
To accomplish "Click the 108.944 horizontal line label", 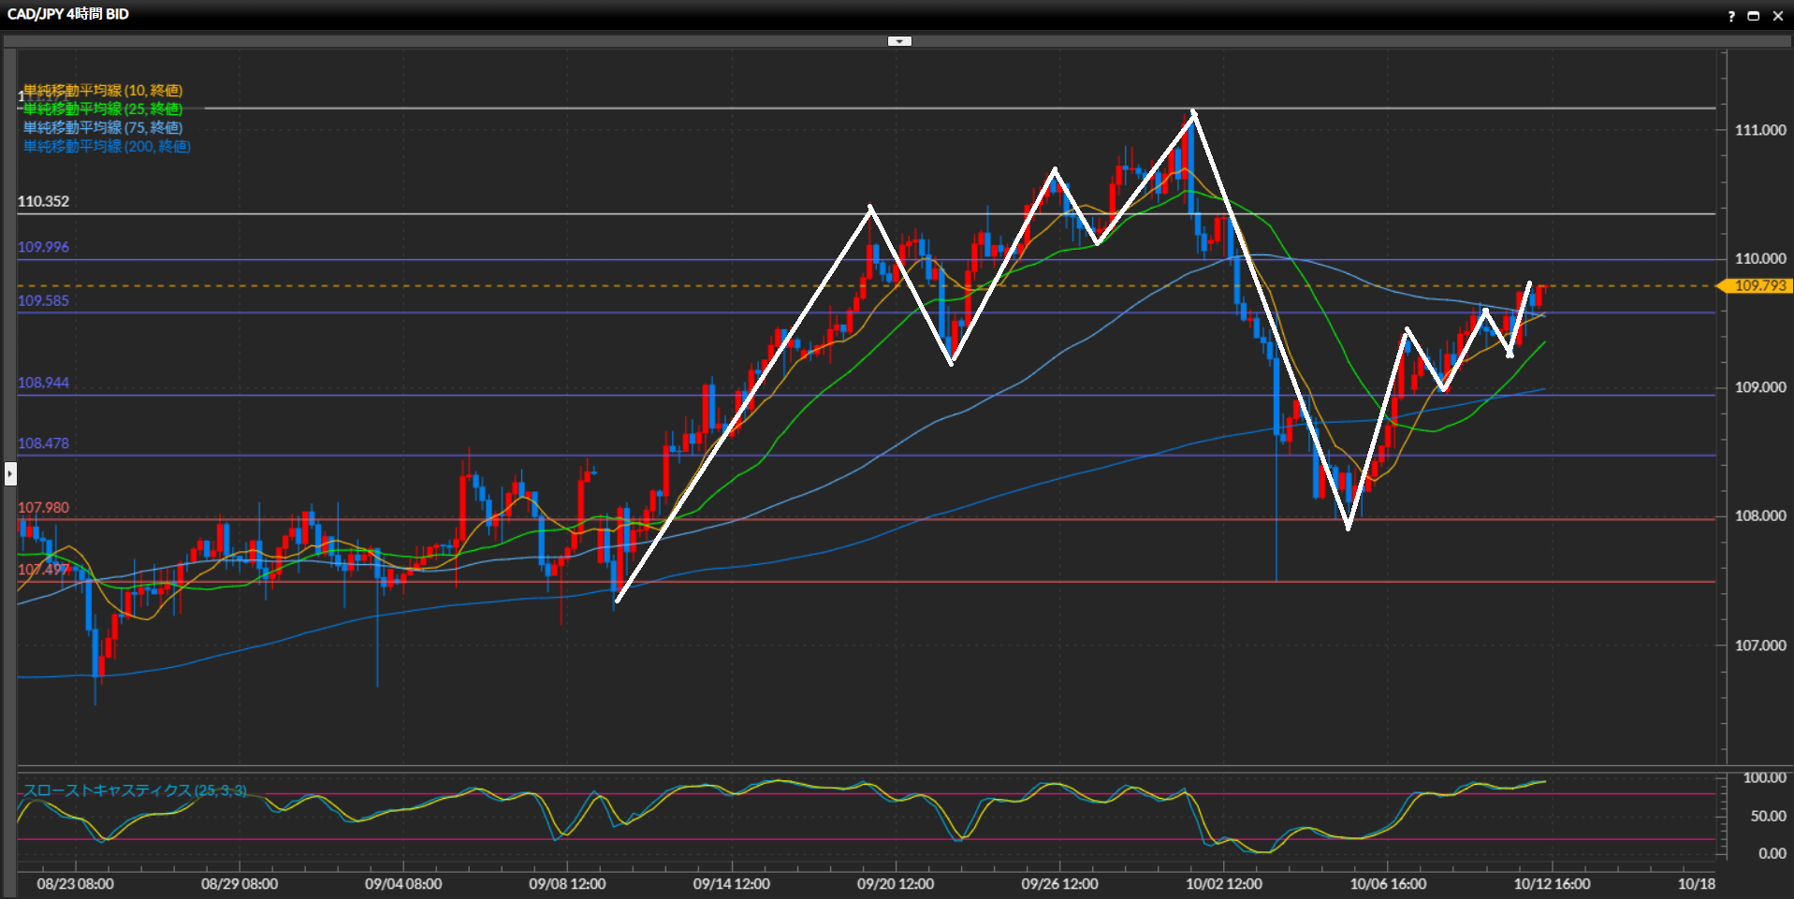I will tap(43, 383).
